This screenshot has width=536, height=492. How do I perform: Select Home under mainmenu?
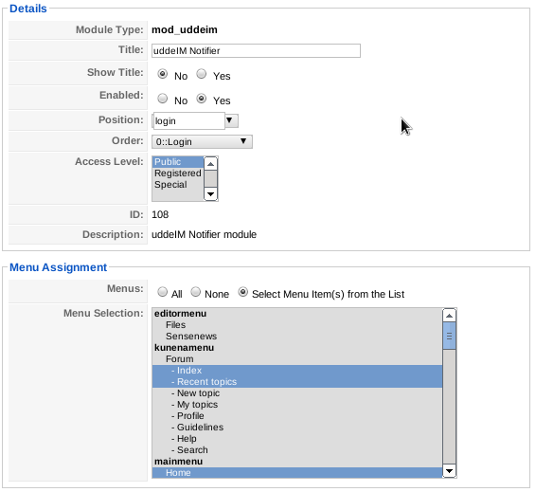[x=297, y=472]
